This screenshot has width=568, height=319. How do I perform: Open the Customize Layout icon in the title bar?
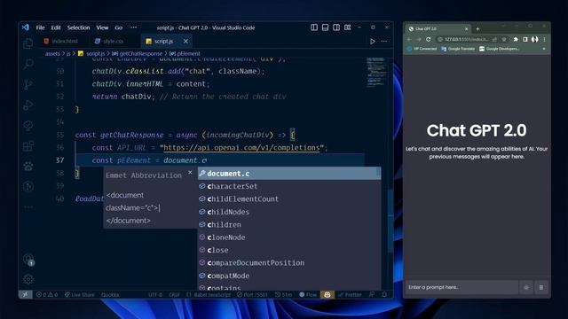coord(347,27)
